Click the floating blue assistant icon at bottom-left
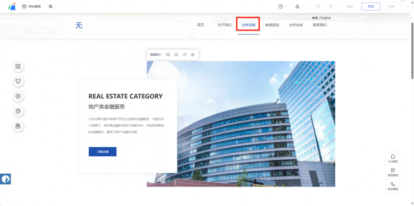414x206 pixels. tap(5, 179)
